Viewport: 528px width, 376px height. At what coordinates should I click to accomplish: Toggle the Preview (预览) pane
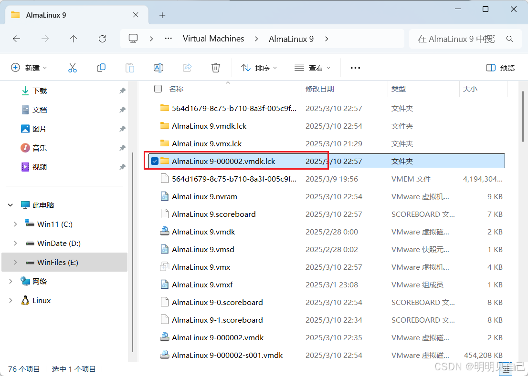pyautogui.click(x=500, y=68)
